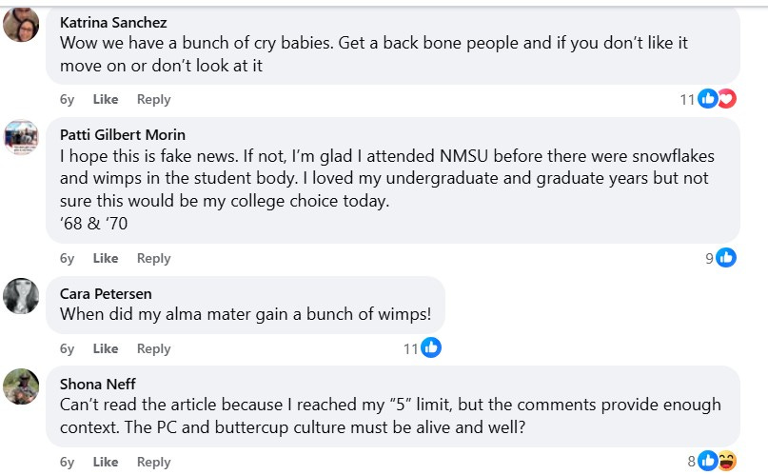Click the 6y timestamp under Shona's comment
The height and width of the screenshot is (475, 768).
click(67, 462)
